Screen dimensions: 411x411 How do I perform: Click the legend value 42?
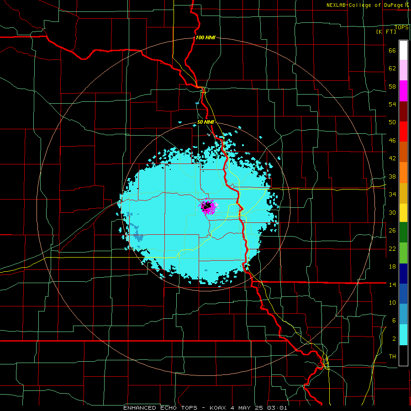(392, 158)
